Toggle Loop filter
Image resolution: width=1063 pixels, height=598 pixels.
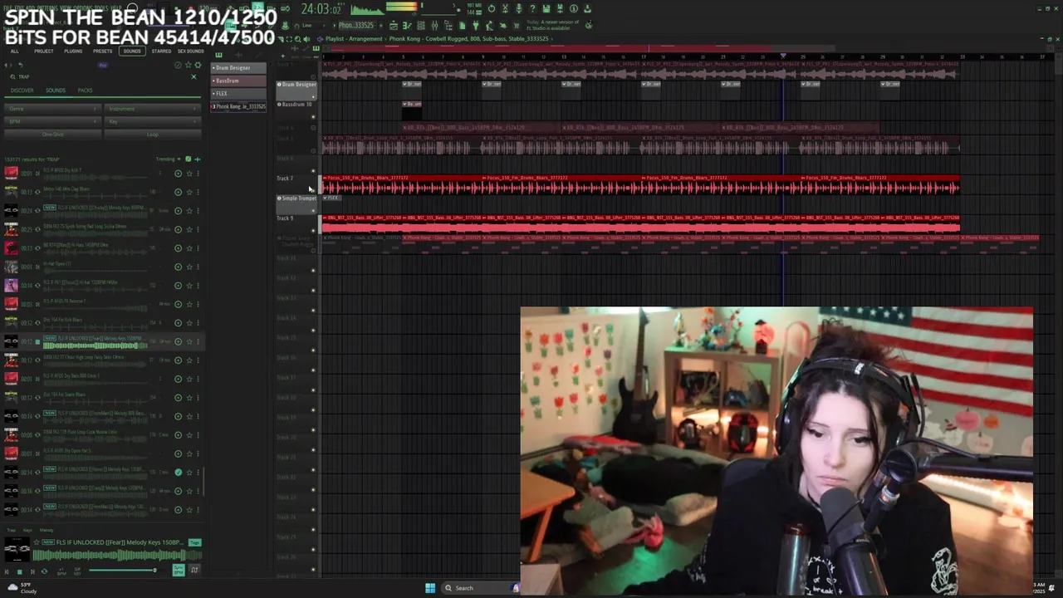[x=153, y=135]
